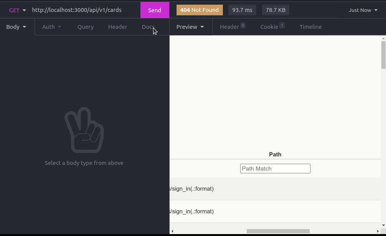Click the second /sign_in(.:format) route row
The width and height of the screenshot is (386, 236).
pos(275,211)
